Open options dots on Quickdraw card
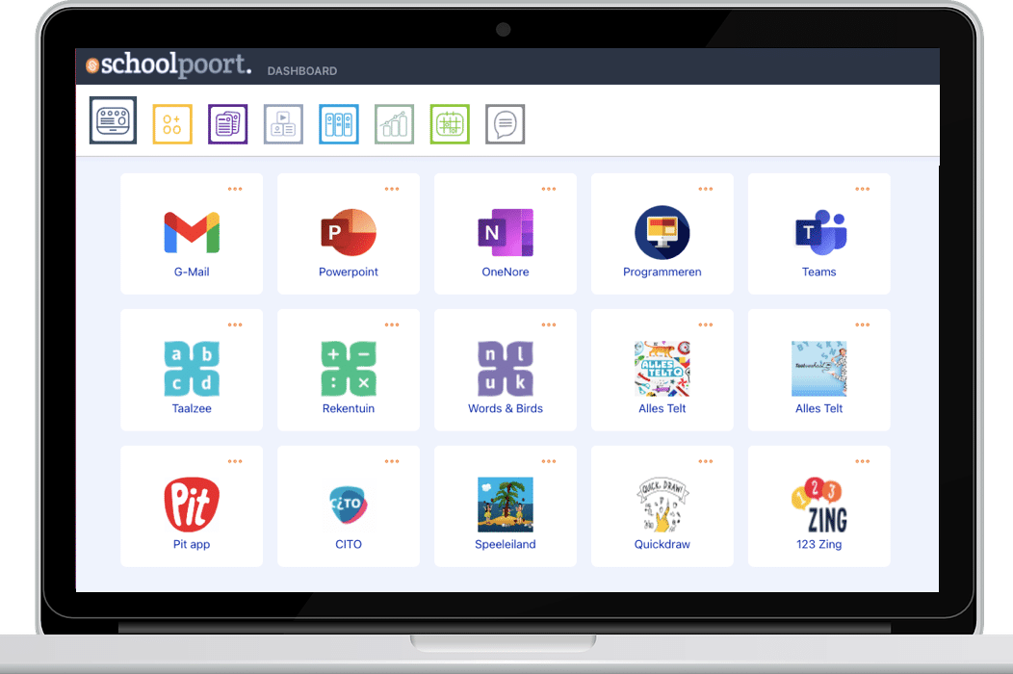Screen dimensions: 1013x674 pyautogui.click(x=706, y=461)
